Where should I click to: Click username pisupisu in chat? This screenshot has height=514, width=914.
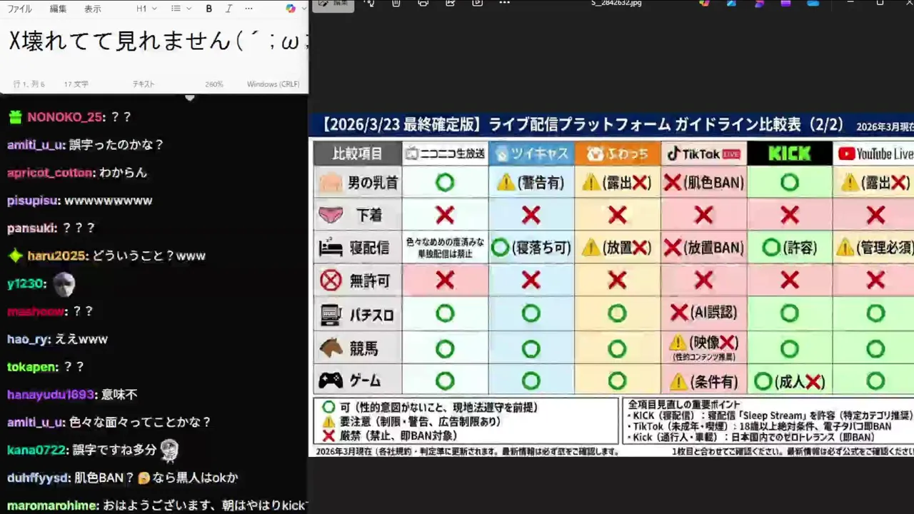tap(33, 201)
